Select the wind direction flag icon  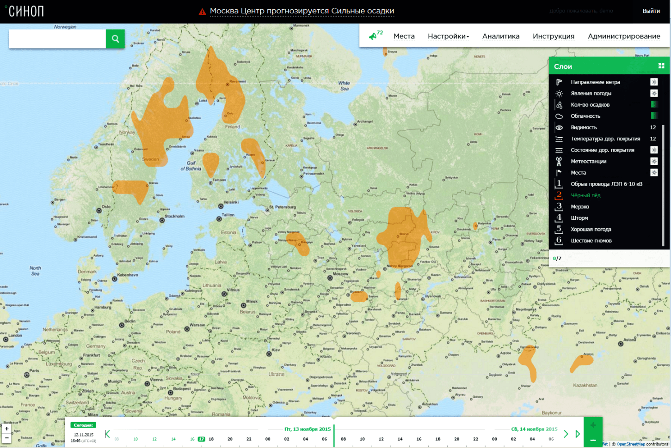(559, 82)
